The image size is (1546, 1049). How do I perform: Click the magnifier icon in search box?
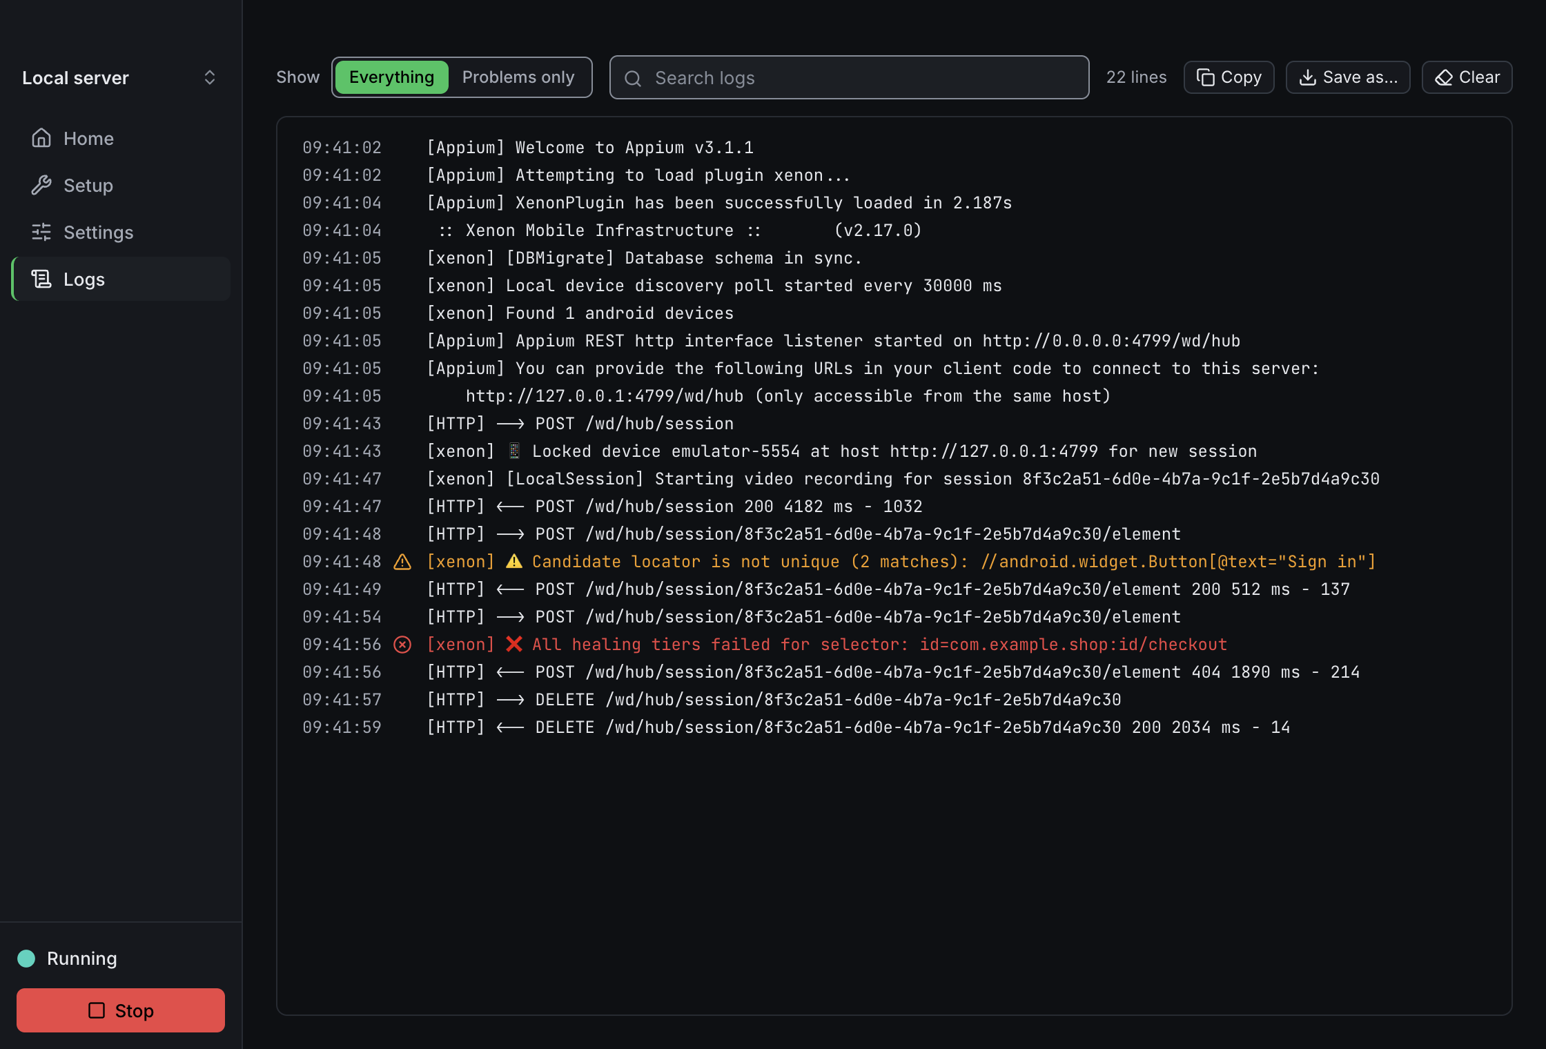click(x=633, y=78)
